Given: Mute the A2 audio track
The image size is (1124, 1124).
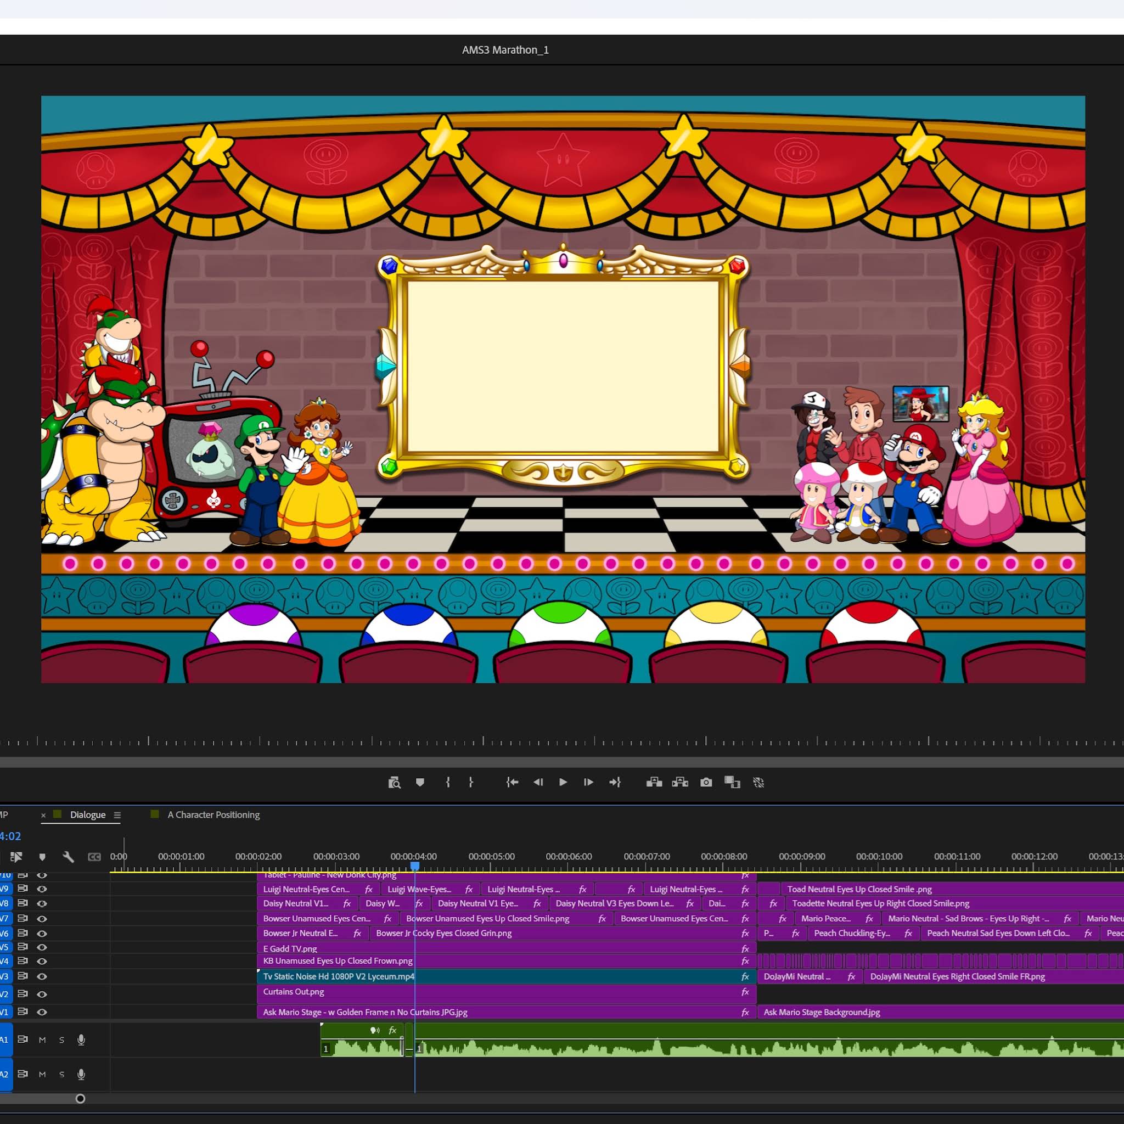Looking at the screenshot, I should click(42, 1075).
